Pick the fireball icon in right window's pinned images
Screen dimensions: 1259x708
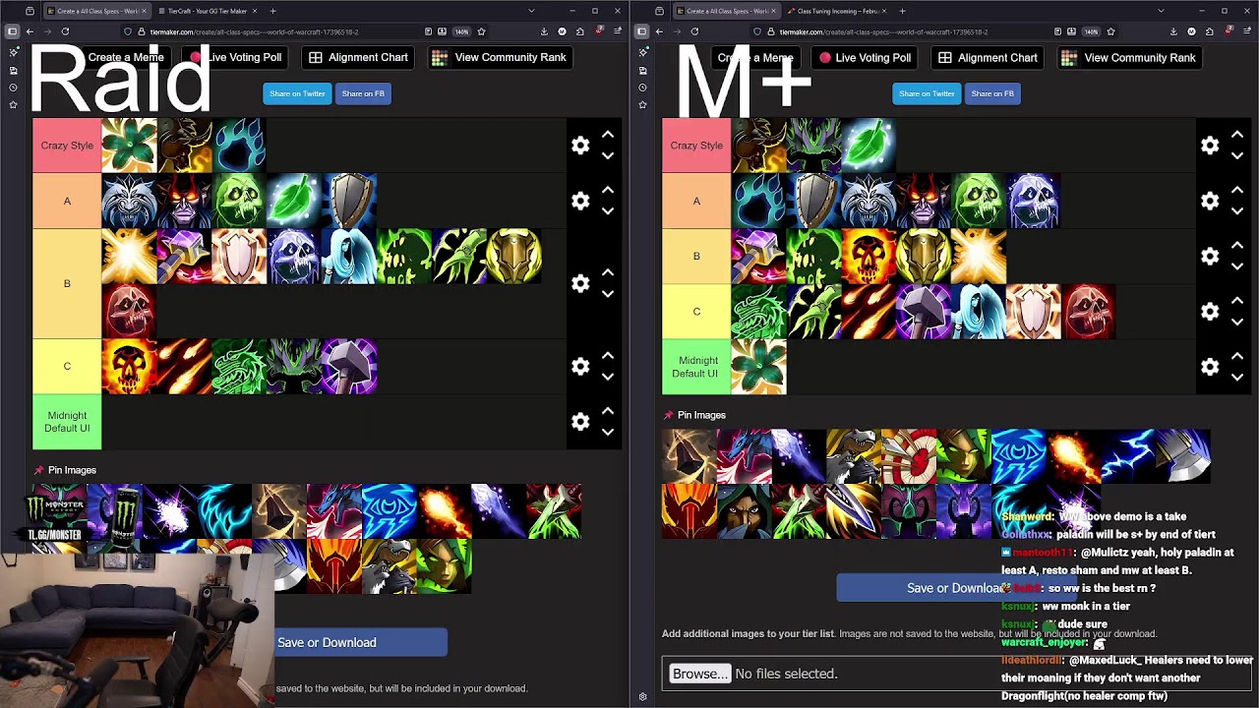1073,456
